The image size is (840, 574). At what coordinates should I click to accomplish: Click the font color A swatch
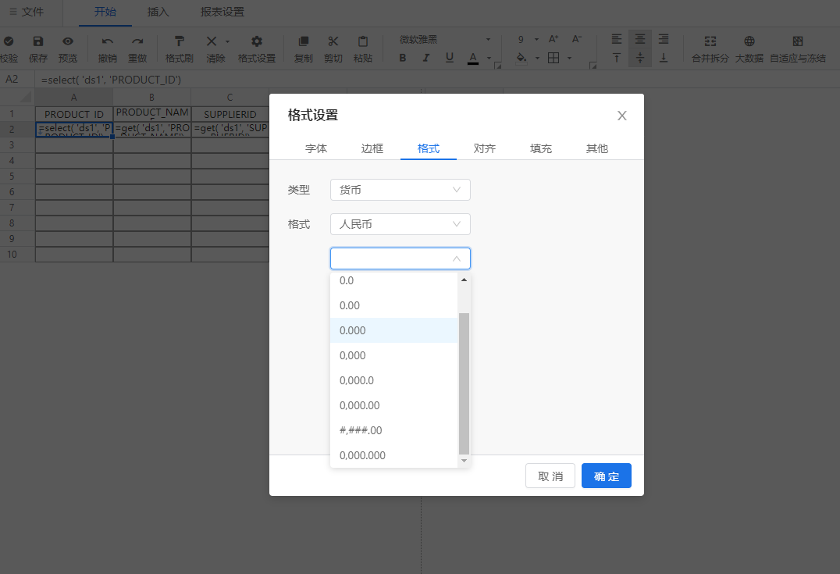(x=472, y=58)
